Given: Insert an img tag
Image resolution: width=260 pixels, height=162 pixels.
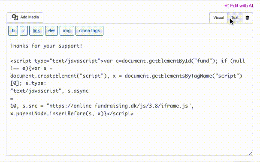Looking at the screenshot, I should coord(67,31).
